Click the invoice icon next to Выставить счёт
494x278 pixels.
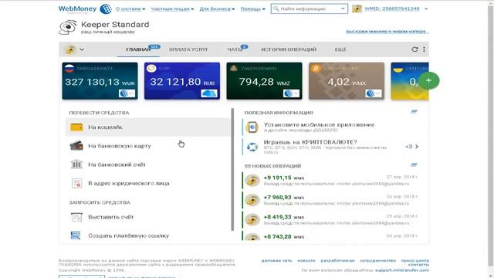(x=76, y=217)
